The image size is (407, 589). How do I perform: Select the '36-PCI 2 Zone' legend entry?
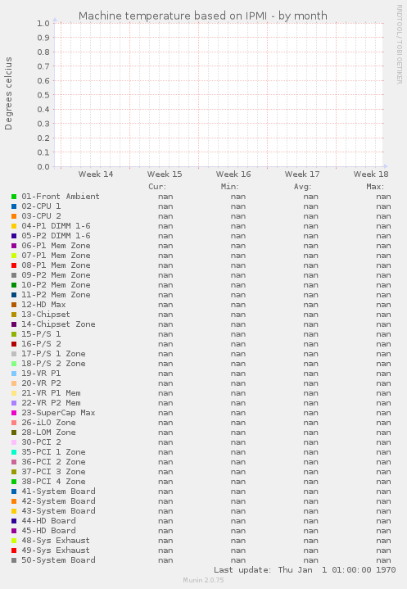pos(53,462)
